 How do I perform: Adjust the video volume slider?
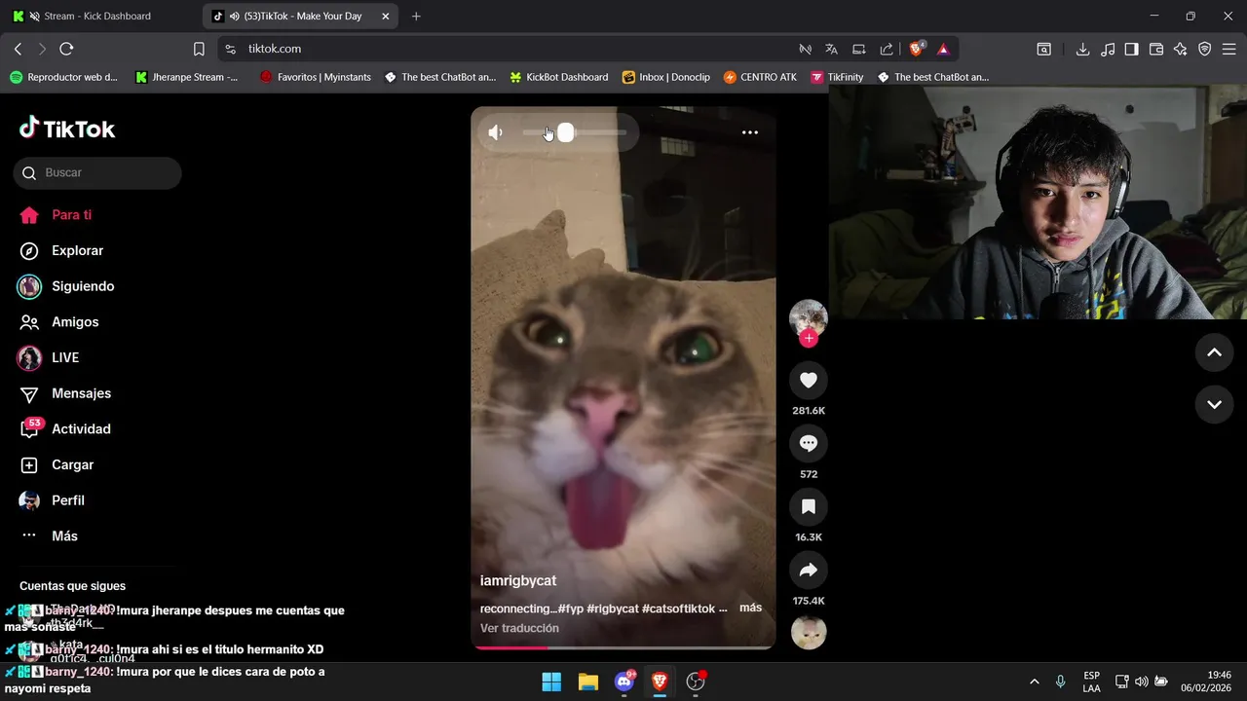[575, 132]
